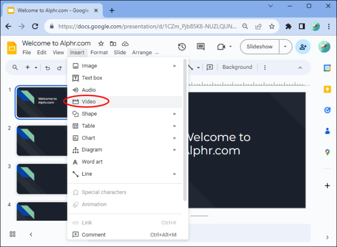Open the tab search down chevron
The image size is (337, 247).
pyautogui.click(x=271, y=6)
